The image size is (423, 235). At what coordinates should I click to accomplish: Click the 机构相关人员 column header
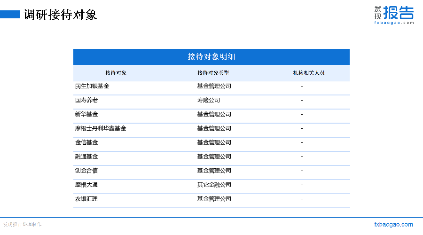coord(309,73)
